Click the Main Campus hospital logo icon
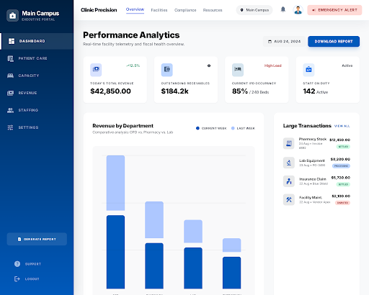 (x=12, y=16)
